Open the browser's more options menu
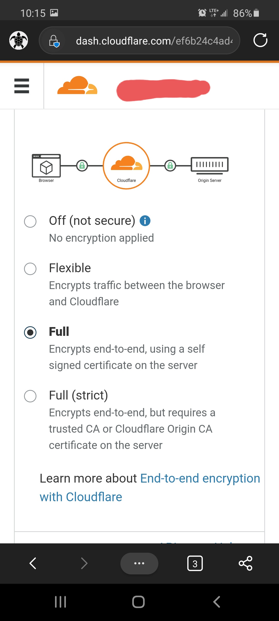Viewport: 279px width, 621px height. [x=139, y=563]
